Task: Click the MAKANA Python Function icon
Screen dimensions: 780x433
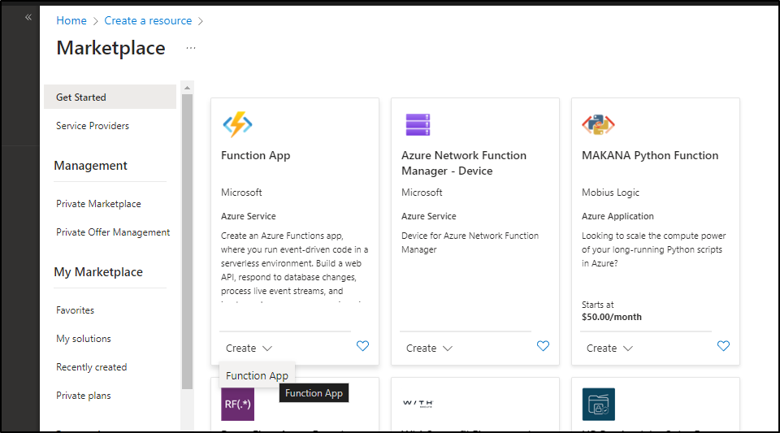Action: (x=599, y=125)
